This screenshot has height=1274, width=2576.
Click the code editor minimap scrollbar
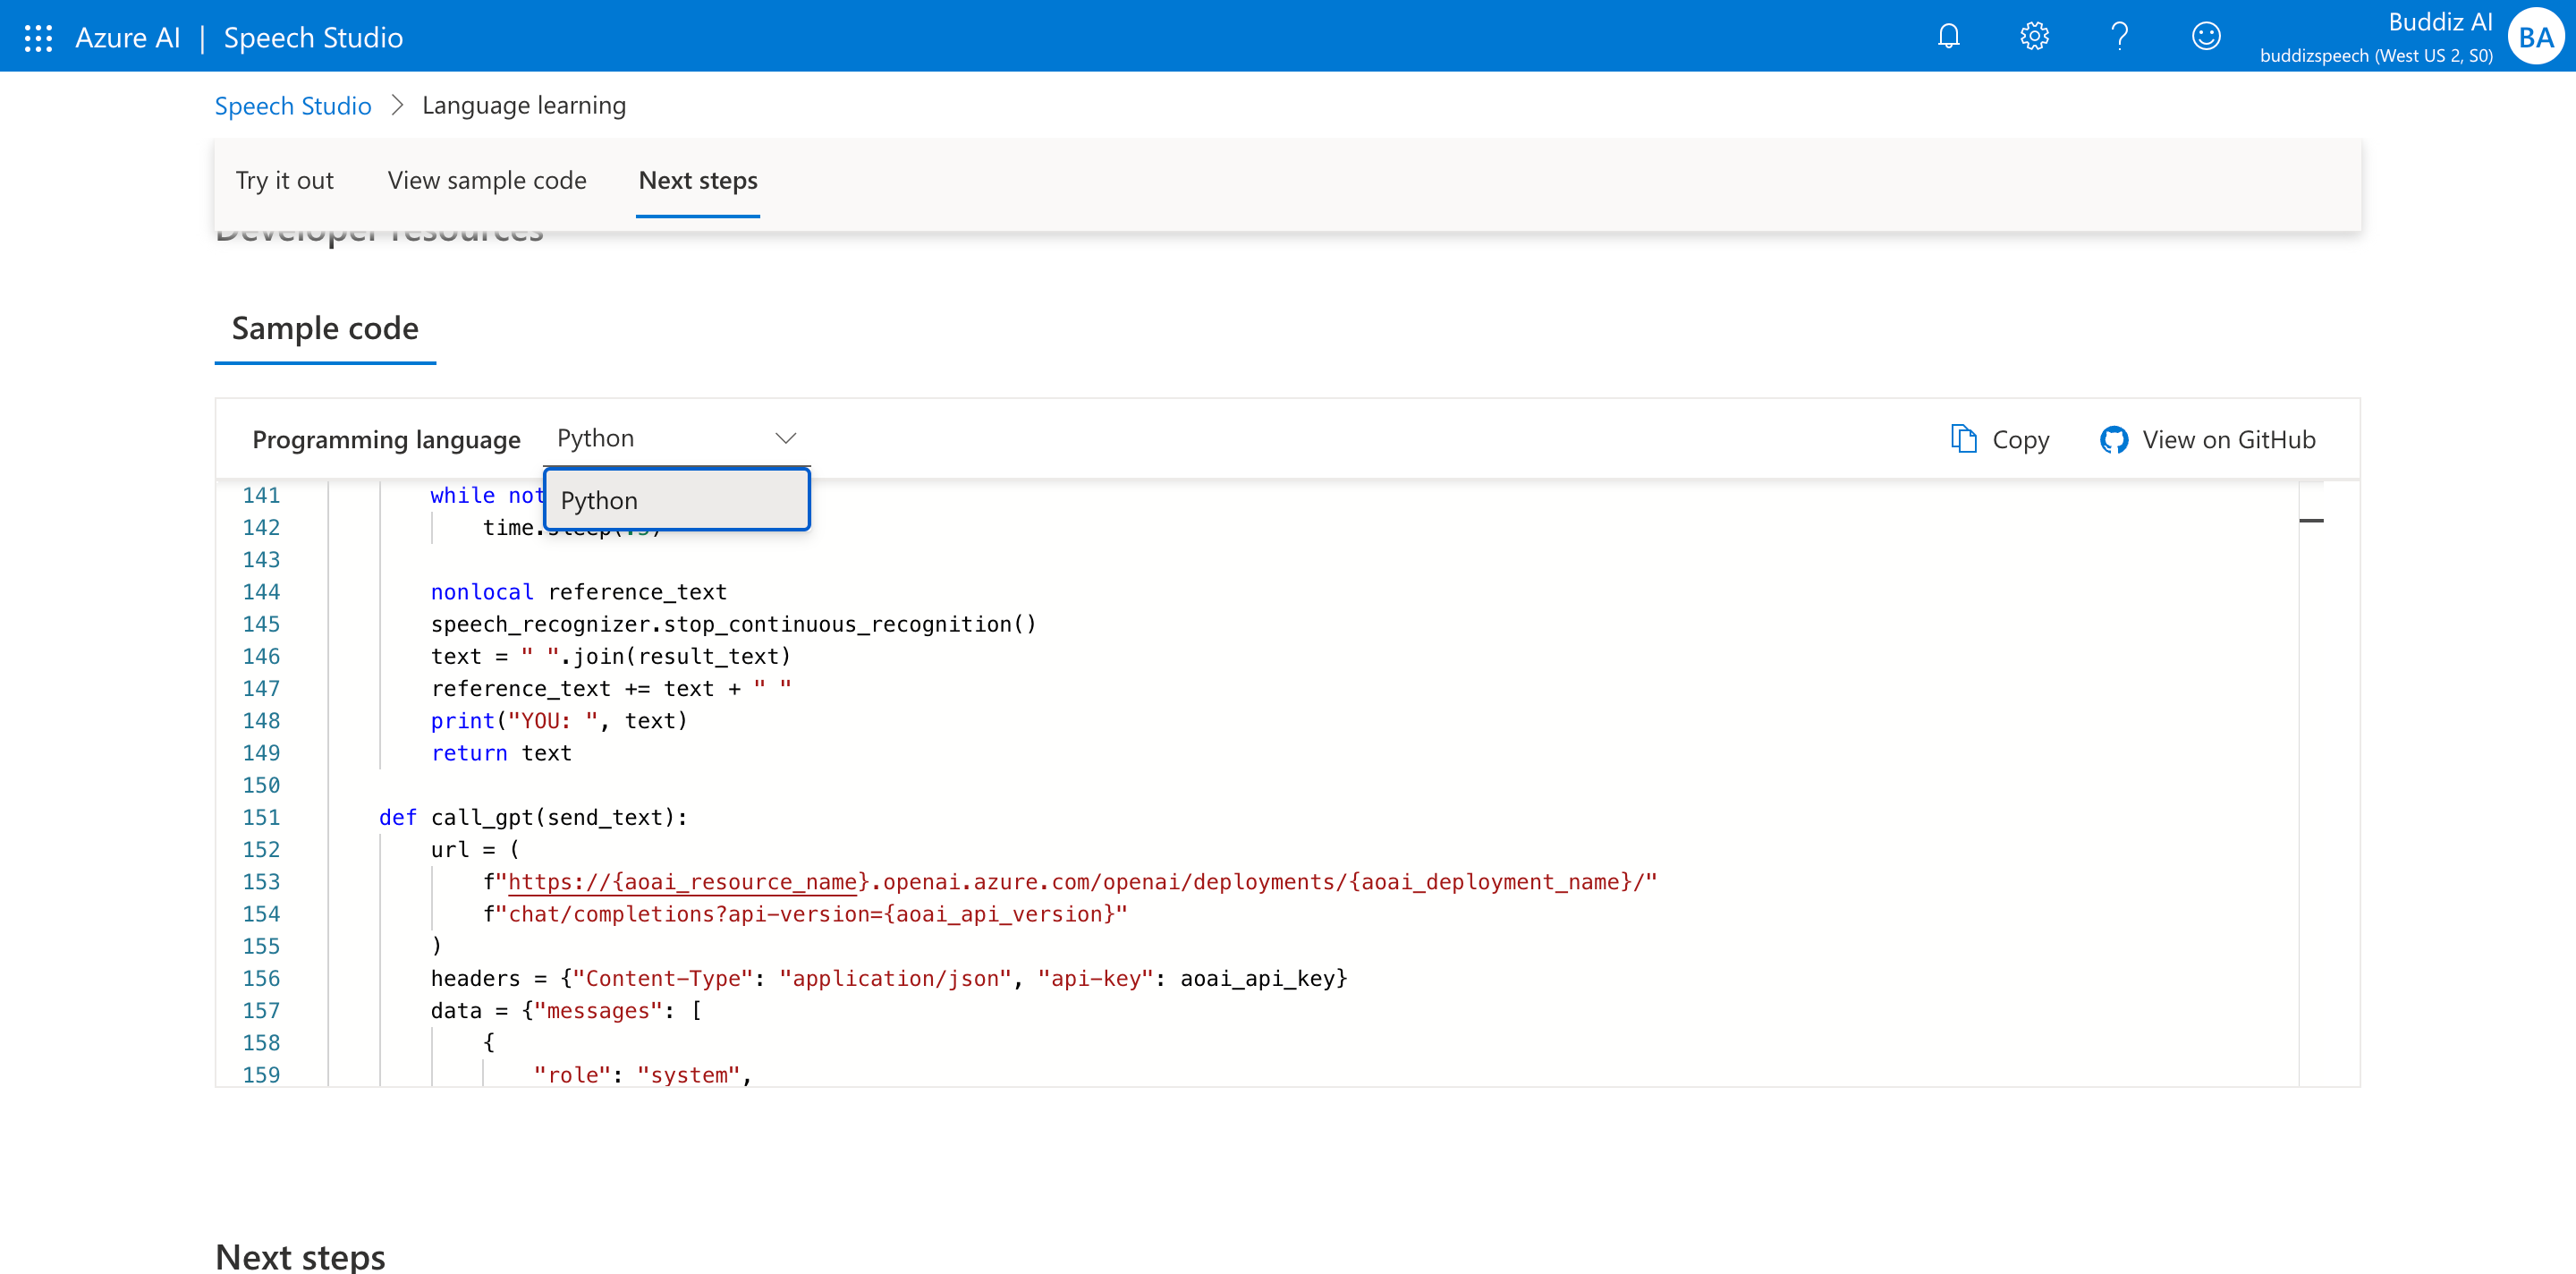pyautogui.click(x=2311, y=784)
